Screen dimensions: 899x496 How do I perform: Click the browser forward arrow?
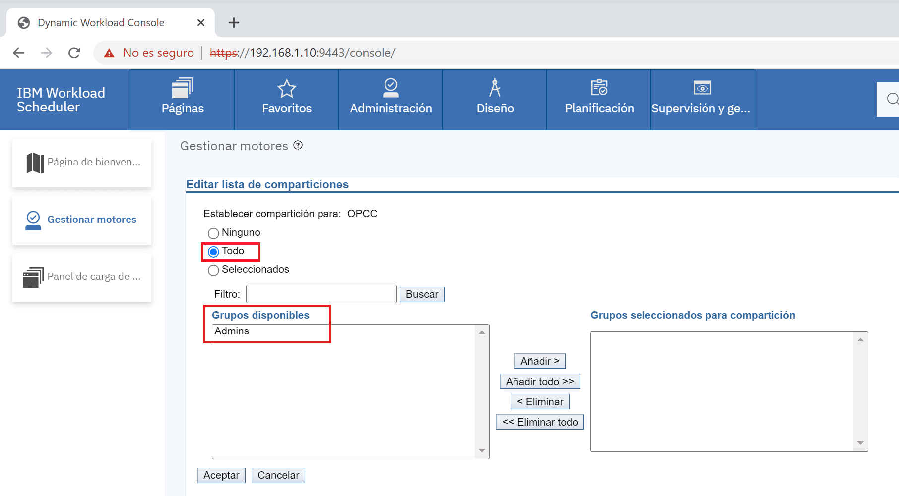tap(47, 53)
